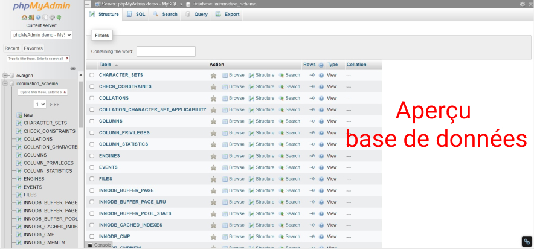This screenshot has height=249, width=534.
Task: Click the log out door icon
Action: tap(31, 17)
